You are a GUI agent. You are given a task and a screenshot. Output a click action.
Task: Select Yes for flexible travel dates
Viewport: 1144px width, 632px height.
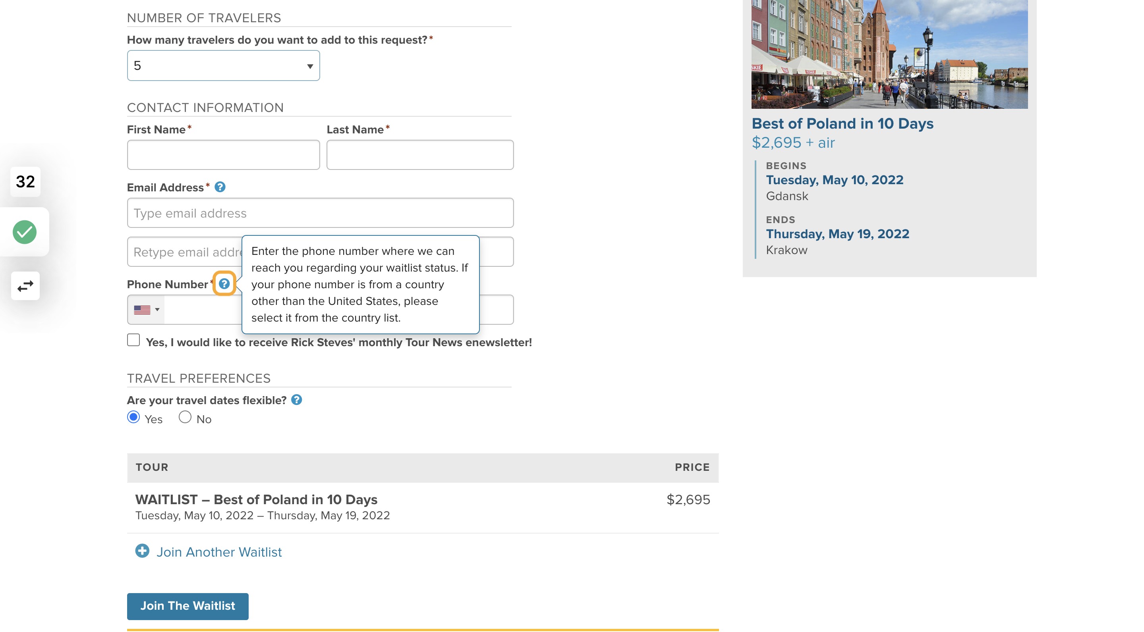(x=133, y=417)
